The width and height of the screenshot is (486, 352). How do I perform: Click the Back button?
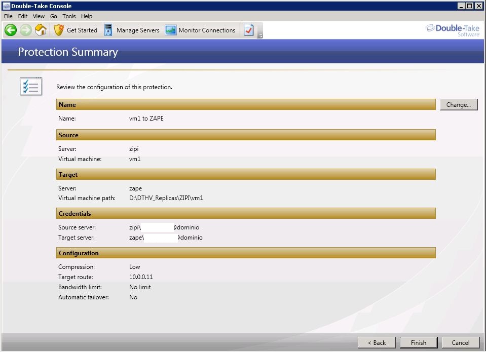tap(377, 343)
